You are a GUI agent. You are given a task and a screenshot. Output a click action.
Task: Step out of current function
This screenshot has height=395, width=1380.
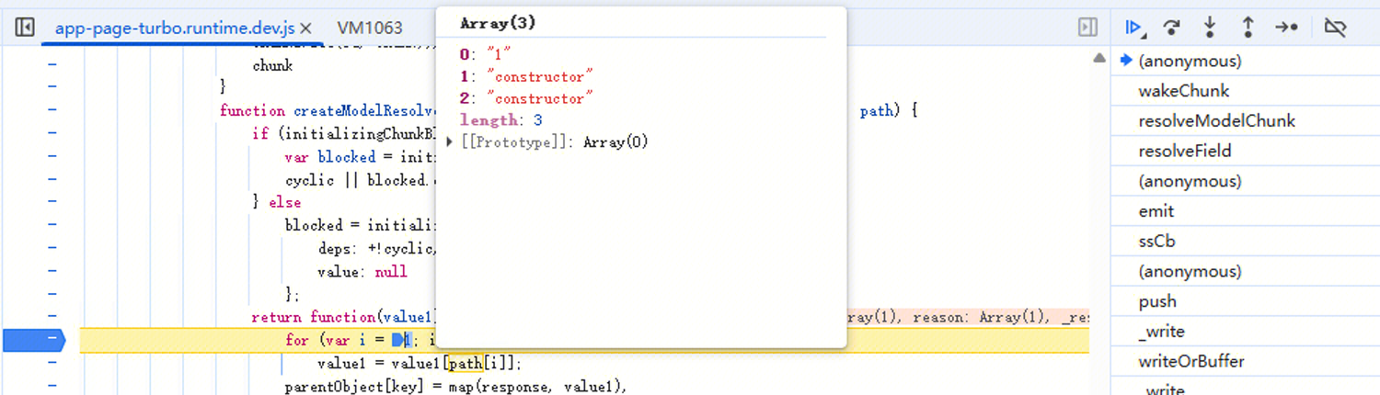tap(1248, 28)
